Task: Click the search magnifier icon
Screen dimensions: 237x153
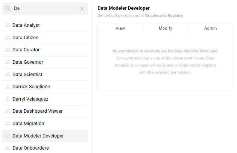Action: pyautogui.click(x=8, y=8)
